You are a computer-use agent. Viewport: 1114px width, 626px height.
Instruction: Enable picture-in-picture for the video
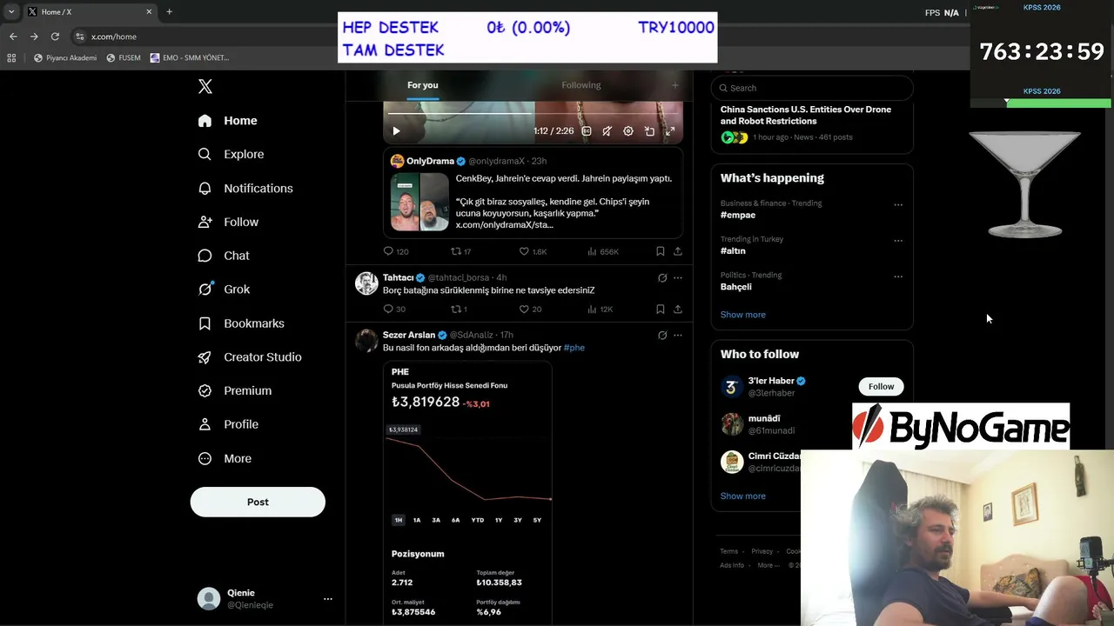point(649,131)
